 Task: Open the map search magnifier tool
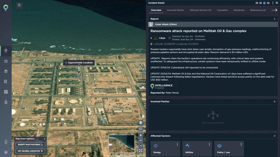tap(19, 5)
